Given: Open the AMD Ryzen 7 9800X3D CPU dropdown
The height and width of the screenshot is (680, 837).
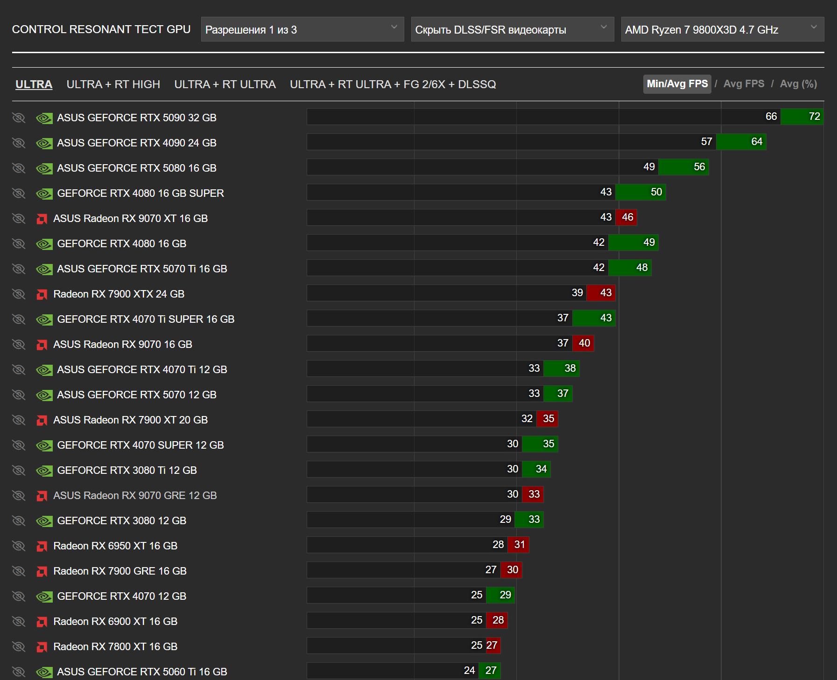Looking at the screenshot, I should pos(723,29).
